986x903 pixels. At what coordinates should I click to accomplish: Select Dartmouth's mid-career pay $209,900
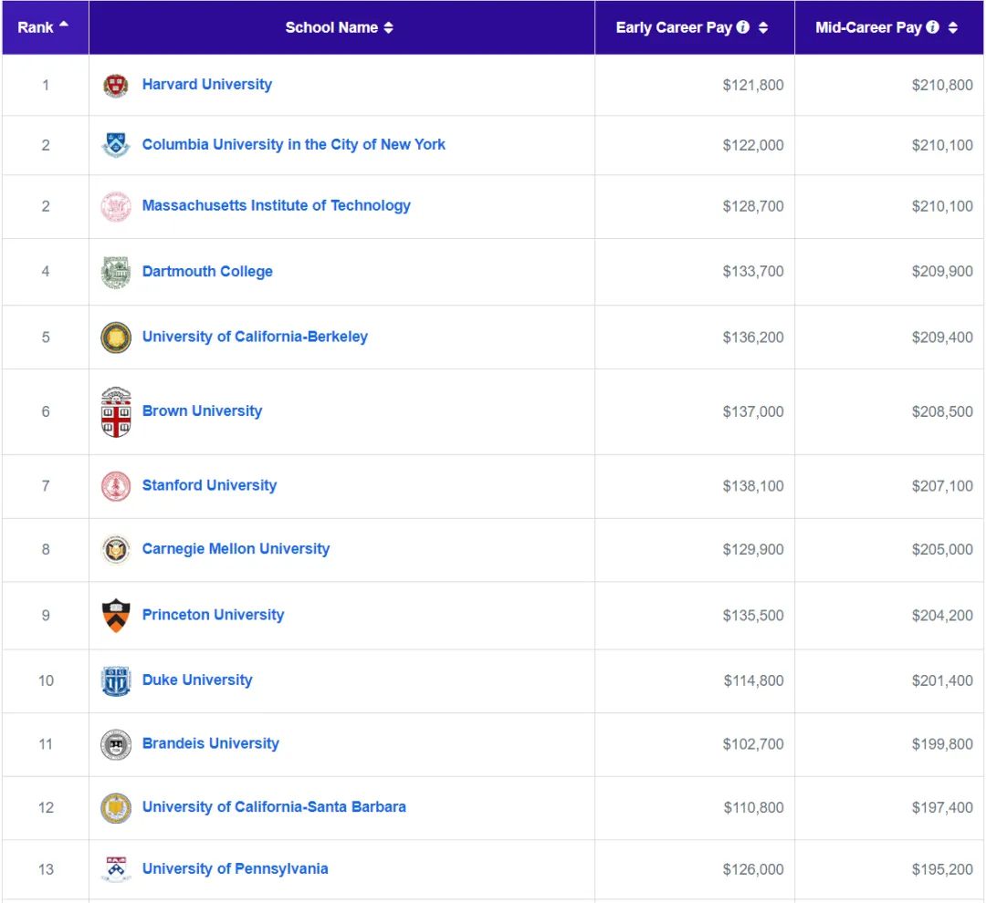(942, 272)
